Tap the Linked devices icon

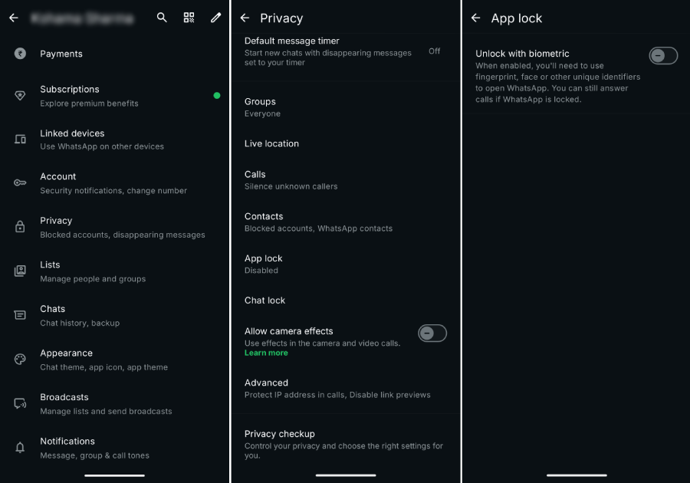click(x=20, y=140)
